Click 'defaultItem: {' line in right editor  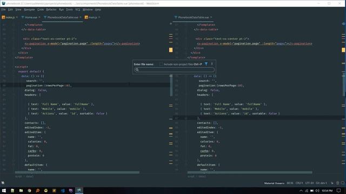(x=208, y=165)
